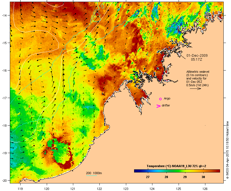The image size is (231, 191).
Task: Click the '119' longitude axis label
Action: tap(20, 189)
